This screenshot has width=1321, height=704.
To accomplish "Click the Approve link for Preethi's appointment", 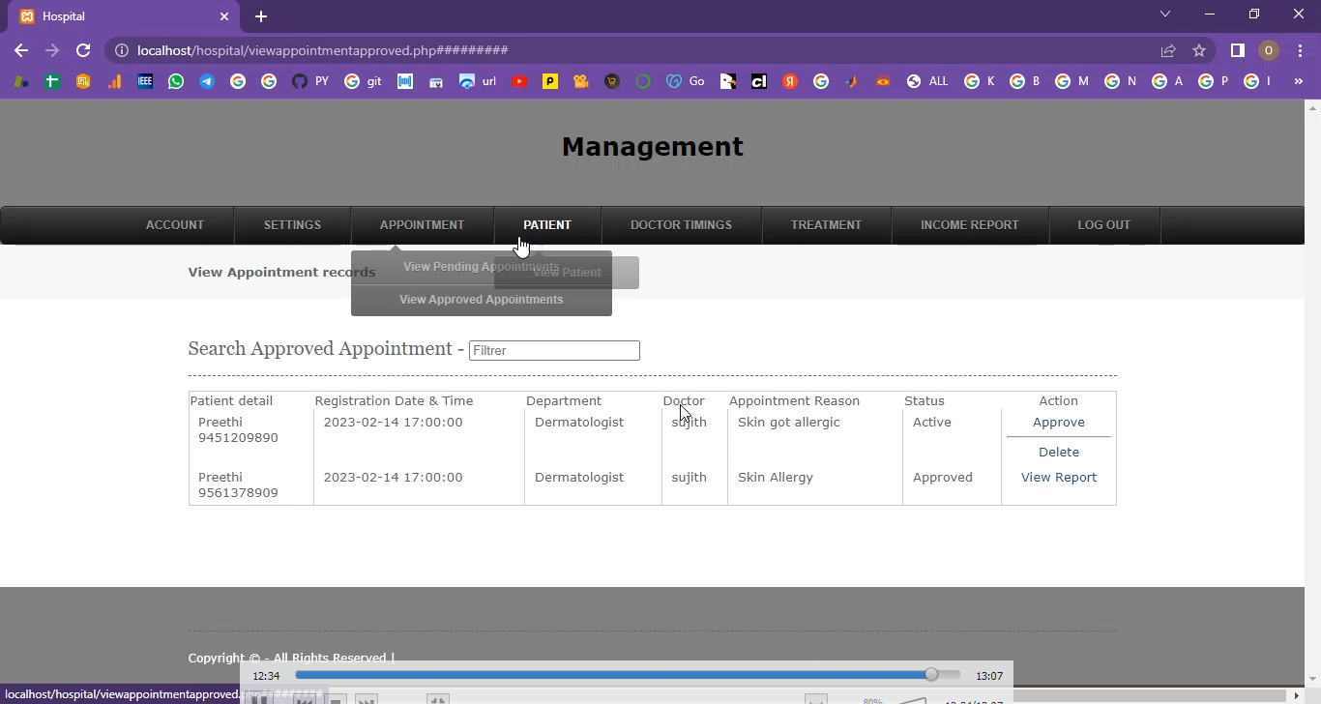I will click(x=1058, y=423).
